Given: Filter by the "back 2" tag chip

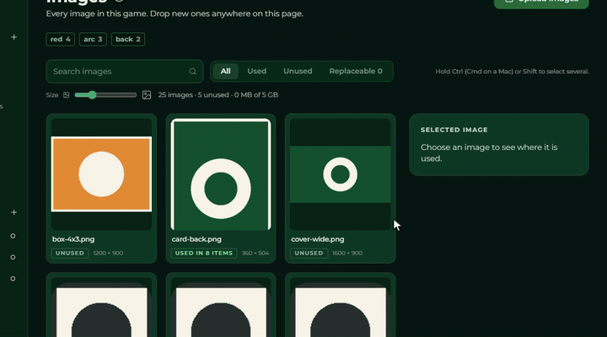Looking at the screenshot, I should tap(128, 39).
